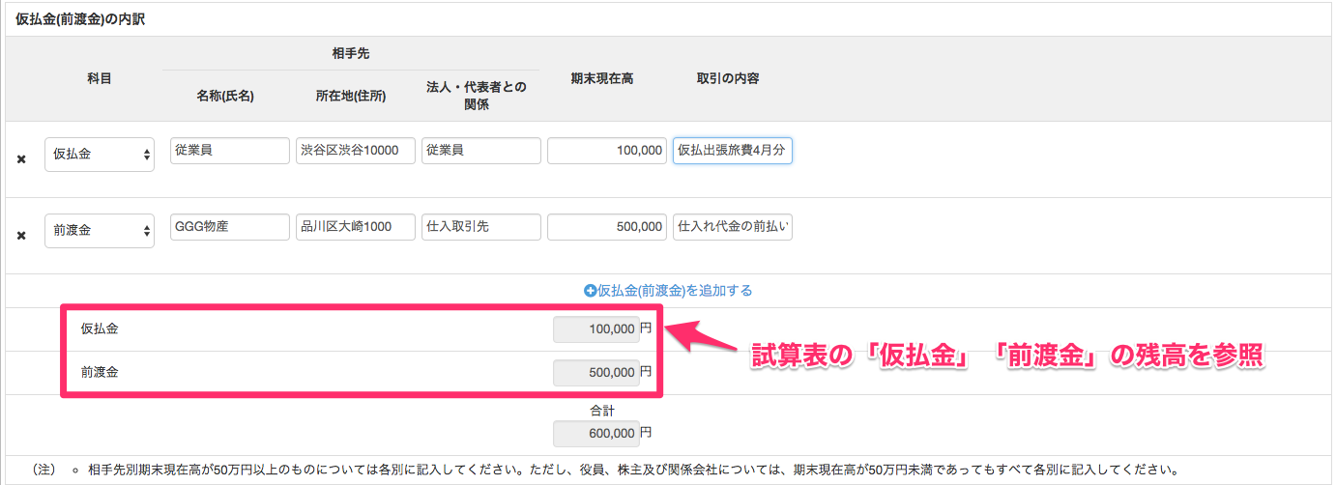Edit the GGG物産 name field
The height and width of the screenshot is (485, 1336).
229,227
